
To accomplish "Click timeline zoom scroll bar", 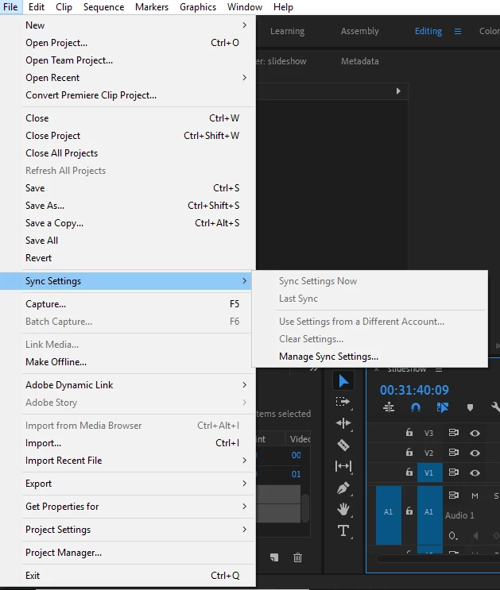I will [439, 558].
